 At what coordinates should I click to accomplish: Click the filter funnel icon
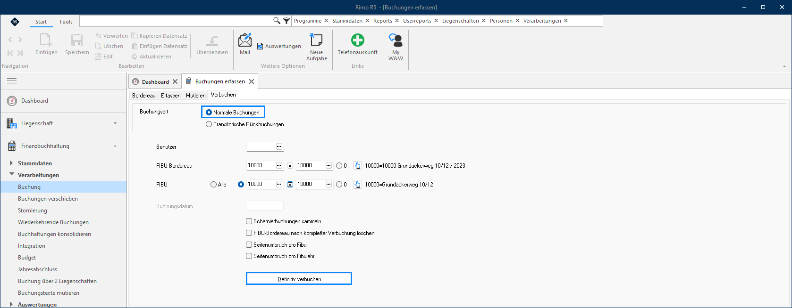[286, 21]
